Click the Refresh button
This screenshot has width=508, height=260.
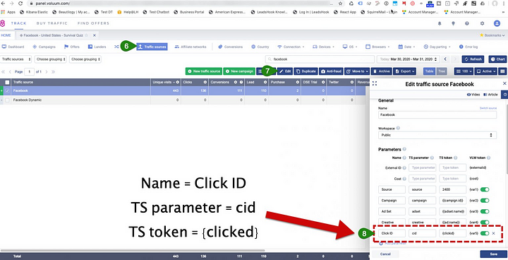coord(473,59)
